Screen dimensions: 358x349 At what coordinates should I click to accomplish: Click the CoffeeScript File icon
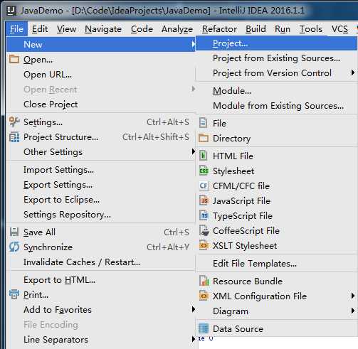[204, 230]
